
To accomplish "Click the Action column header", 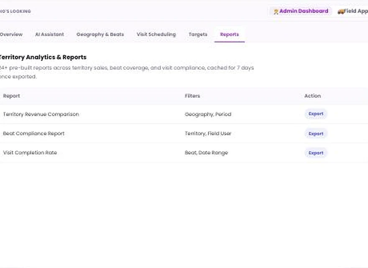I will 312,96.
